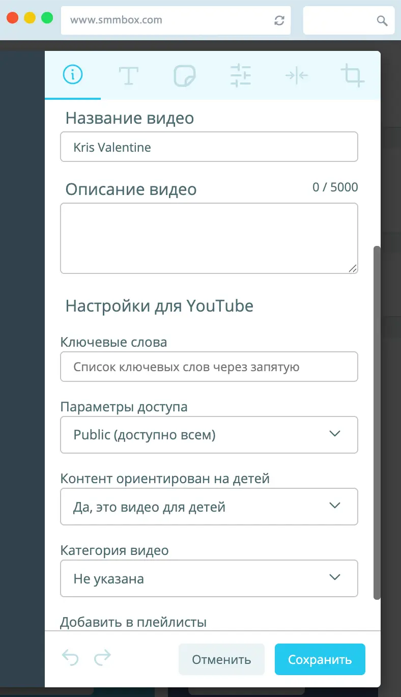This screenshot has width=401, height=697.
Task: Click the keywords input field
Action: click(x=209, y=367)
